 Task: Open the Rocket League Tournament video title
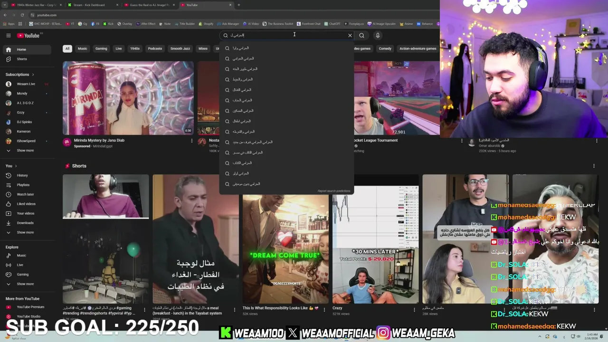(x=376, y=140)
